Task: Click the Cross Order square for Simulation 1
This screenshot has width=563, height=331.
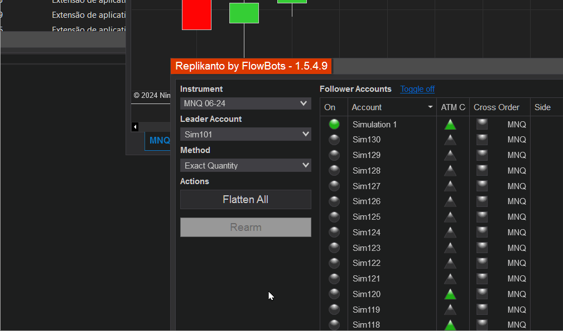Action: tap(482, 125)
